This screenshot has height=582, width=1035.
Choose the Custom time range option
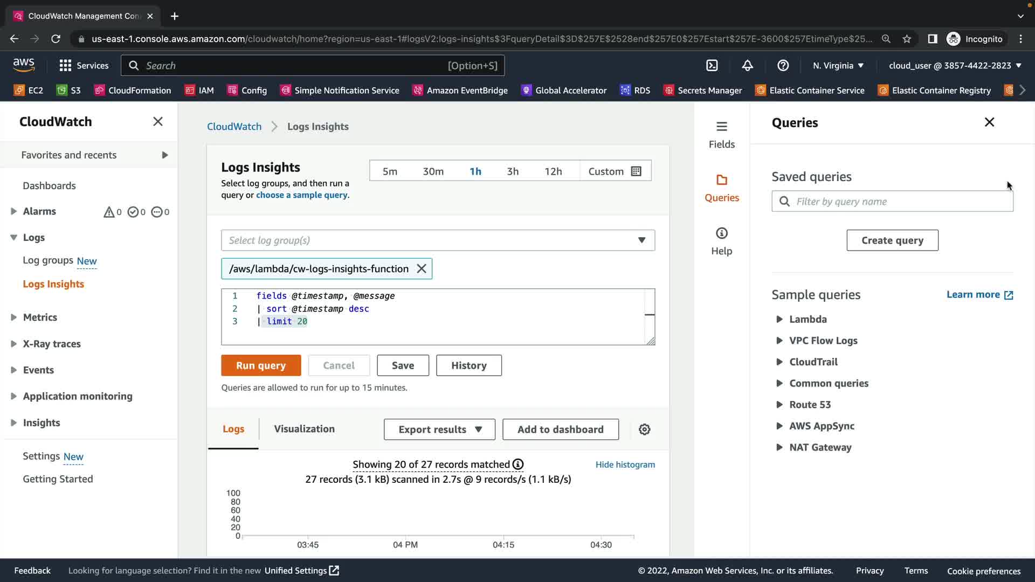coord(615,171)
